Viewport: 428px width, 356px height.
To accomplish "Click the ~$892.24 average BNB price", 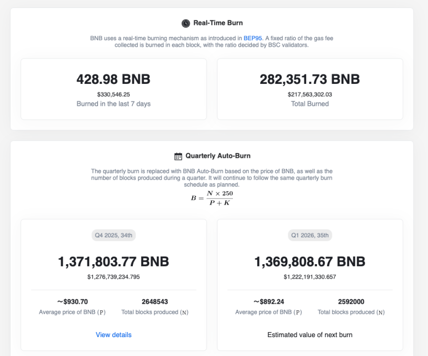I will [268, 301].
